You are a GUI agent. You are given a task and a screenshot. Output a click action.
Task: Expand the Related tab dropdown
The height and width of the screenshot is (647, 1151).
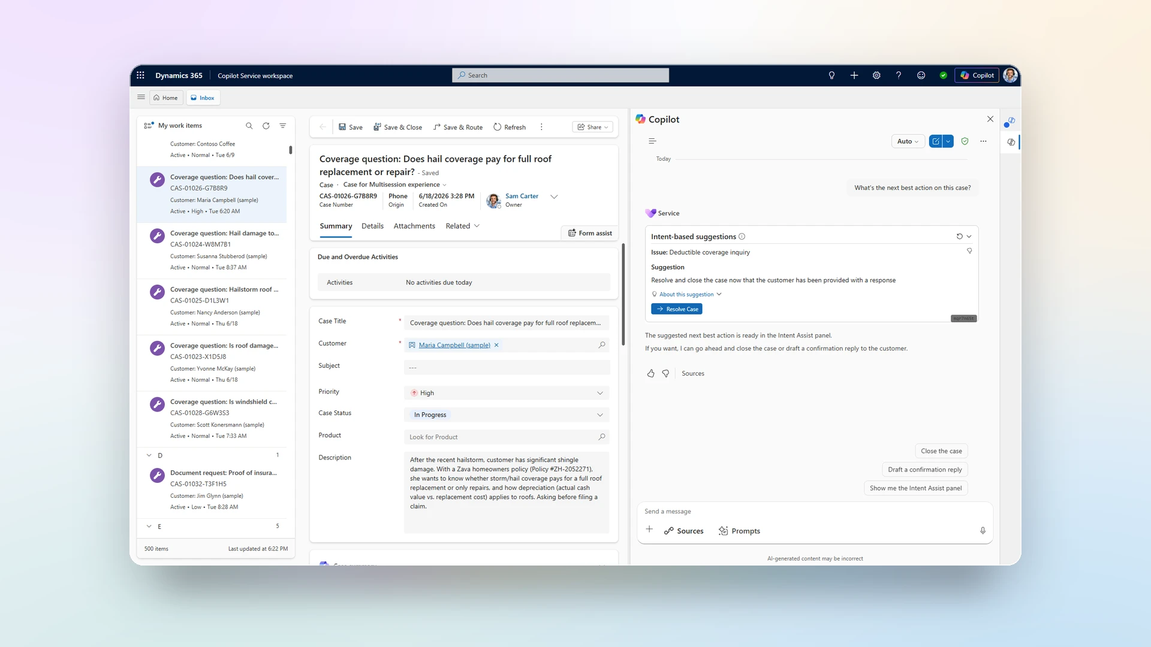(462, 226)
